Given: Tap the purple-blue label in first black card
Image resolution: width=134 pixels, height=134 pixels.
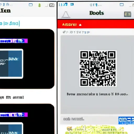Looking at the screenshot, I should (14, 41).
